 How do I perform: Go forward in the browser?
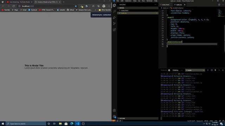pos(8,6)
